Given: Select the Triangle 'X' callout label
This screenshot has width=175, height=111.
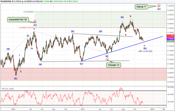Looking at the screenshot, I should 114,65.
